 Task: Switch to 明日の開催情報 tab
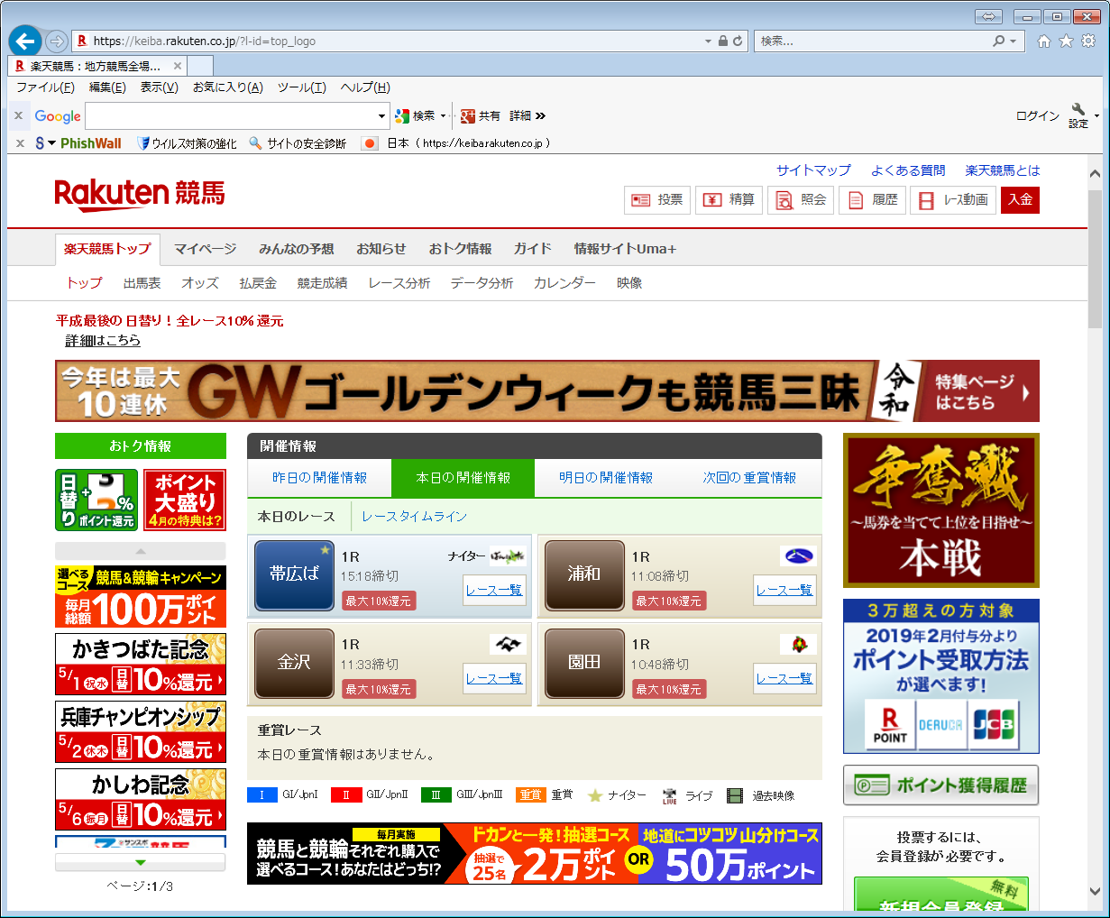606,478
